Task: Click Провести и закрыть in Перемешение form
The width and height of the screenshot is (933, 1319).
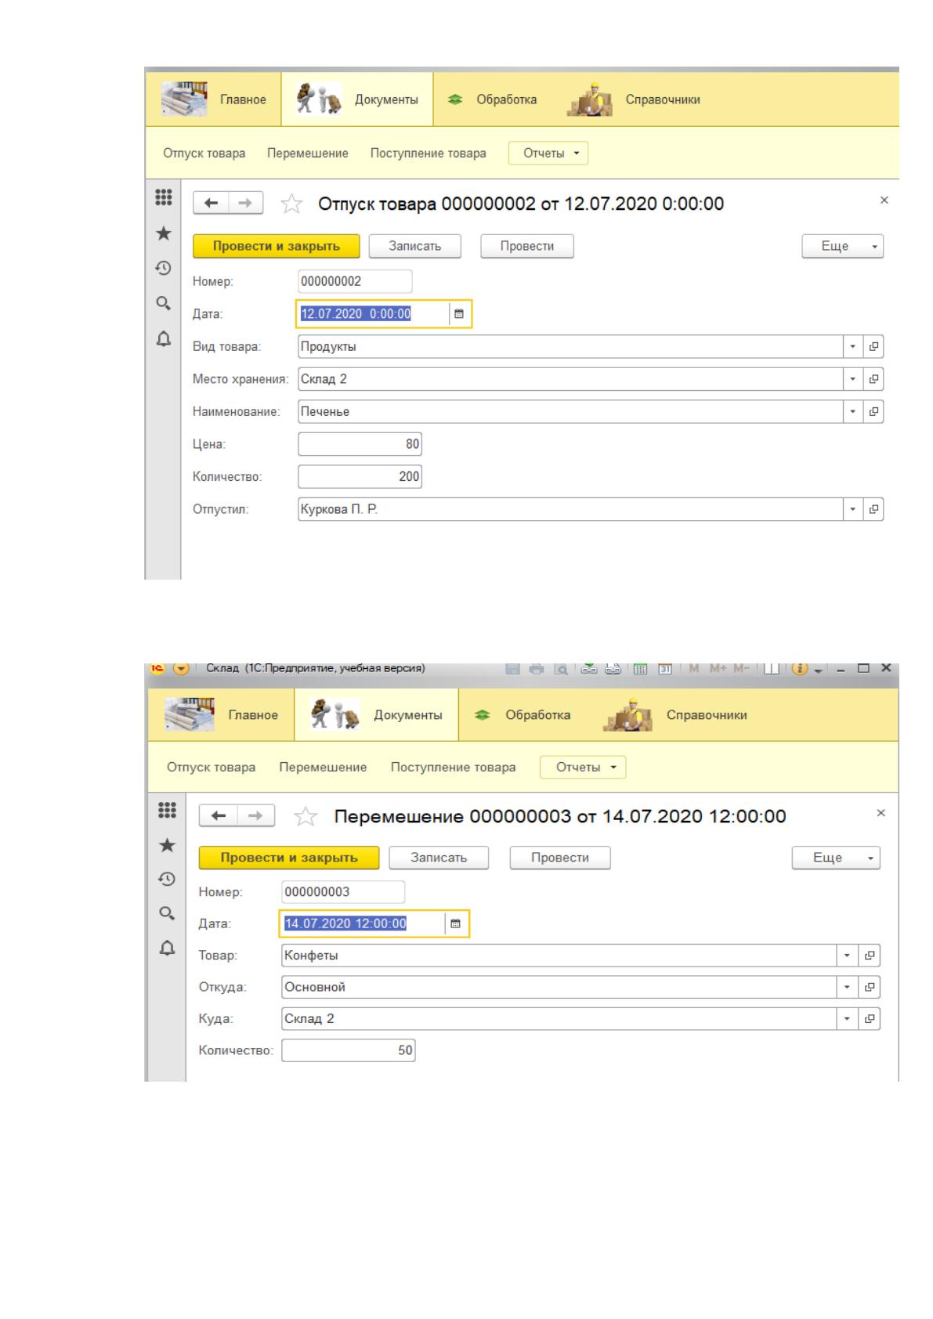Action: pos(289,858)
